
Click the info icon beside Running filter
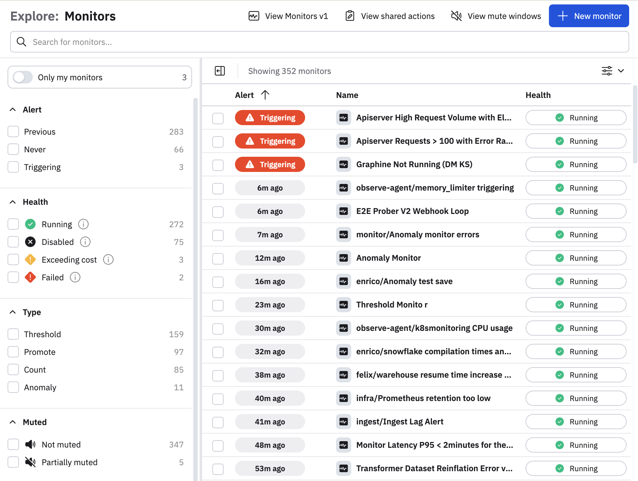(x=83, y=224)
